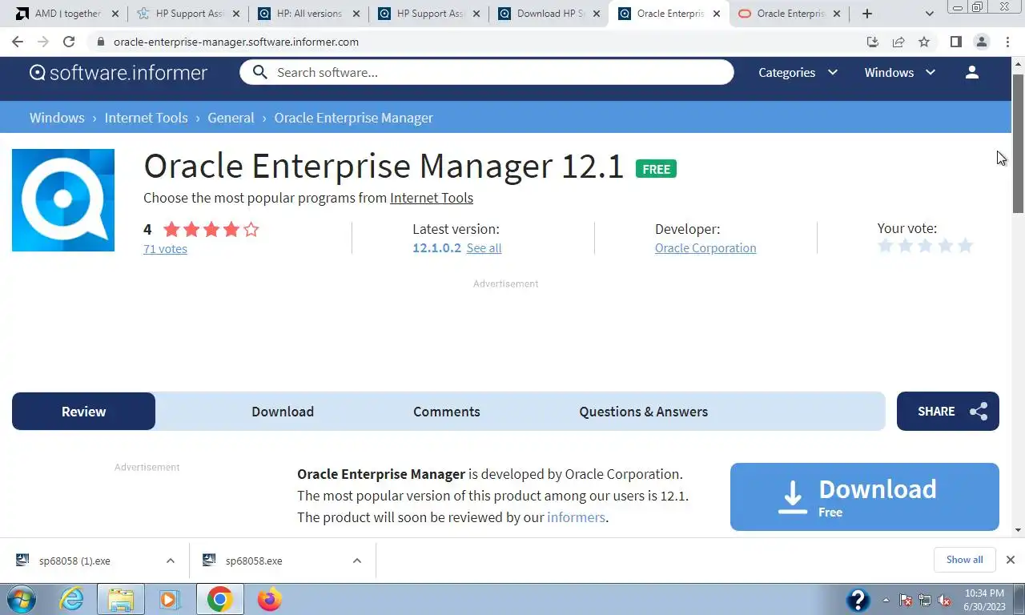1025x615 pixels.
Task: Switch to the Download tab
Action: (283, 412)
